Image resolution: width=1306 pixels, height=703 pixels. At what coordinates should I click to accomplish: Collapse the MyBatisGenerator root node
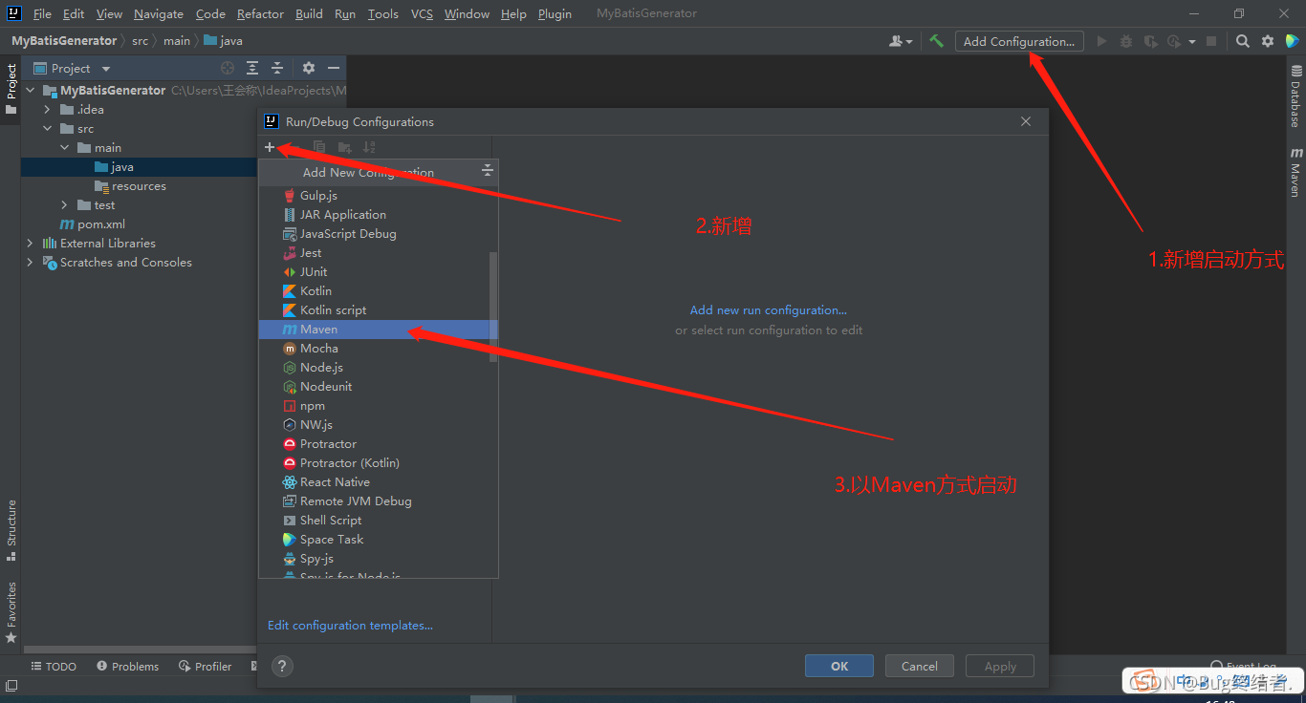click(30, 91)
